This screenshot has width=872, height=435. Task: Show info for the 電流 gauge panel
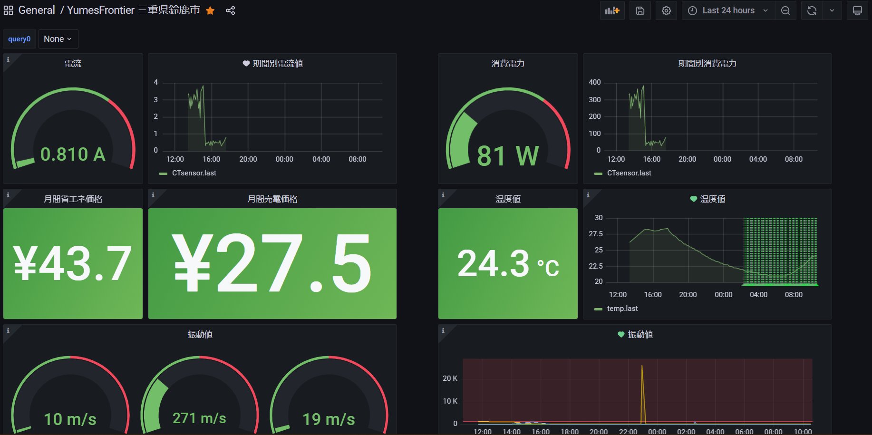[8, 59]
